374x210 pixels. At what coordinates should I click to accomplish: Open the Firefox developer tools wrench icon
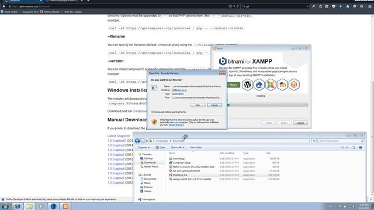(x=314, y=6)
